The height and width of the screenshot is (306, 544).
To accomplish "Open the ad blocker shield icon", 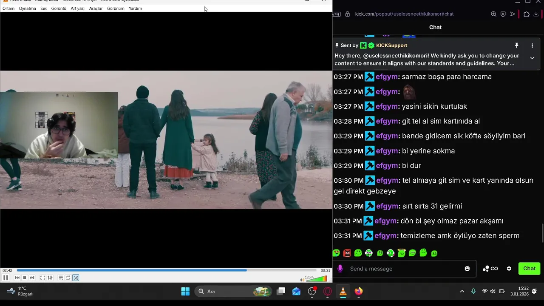I will pyautogui.click(x=503, y=14).
